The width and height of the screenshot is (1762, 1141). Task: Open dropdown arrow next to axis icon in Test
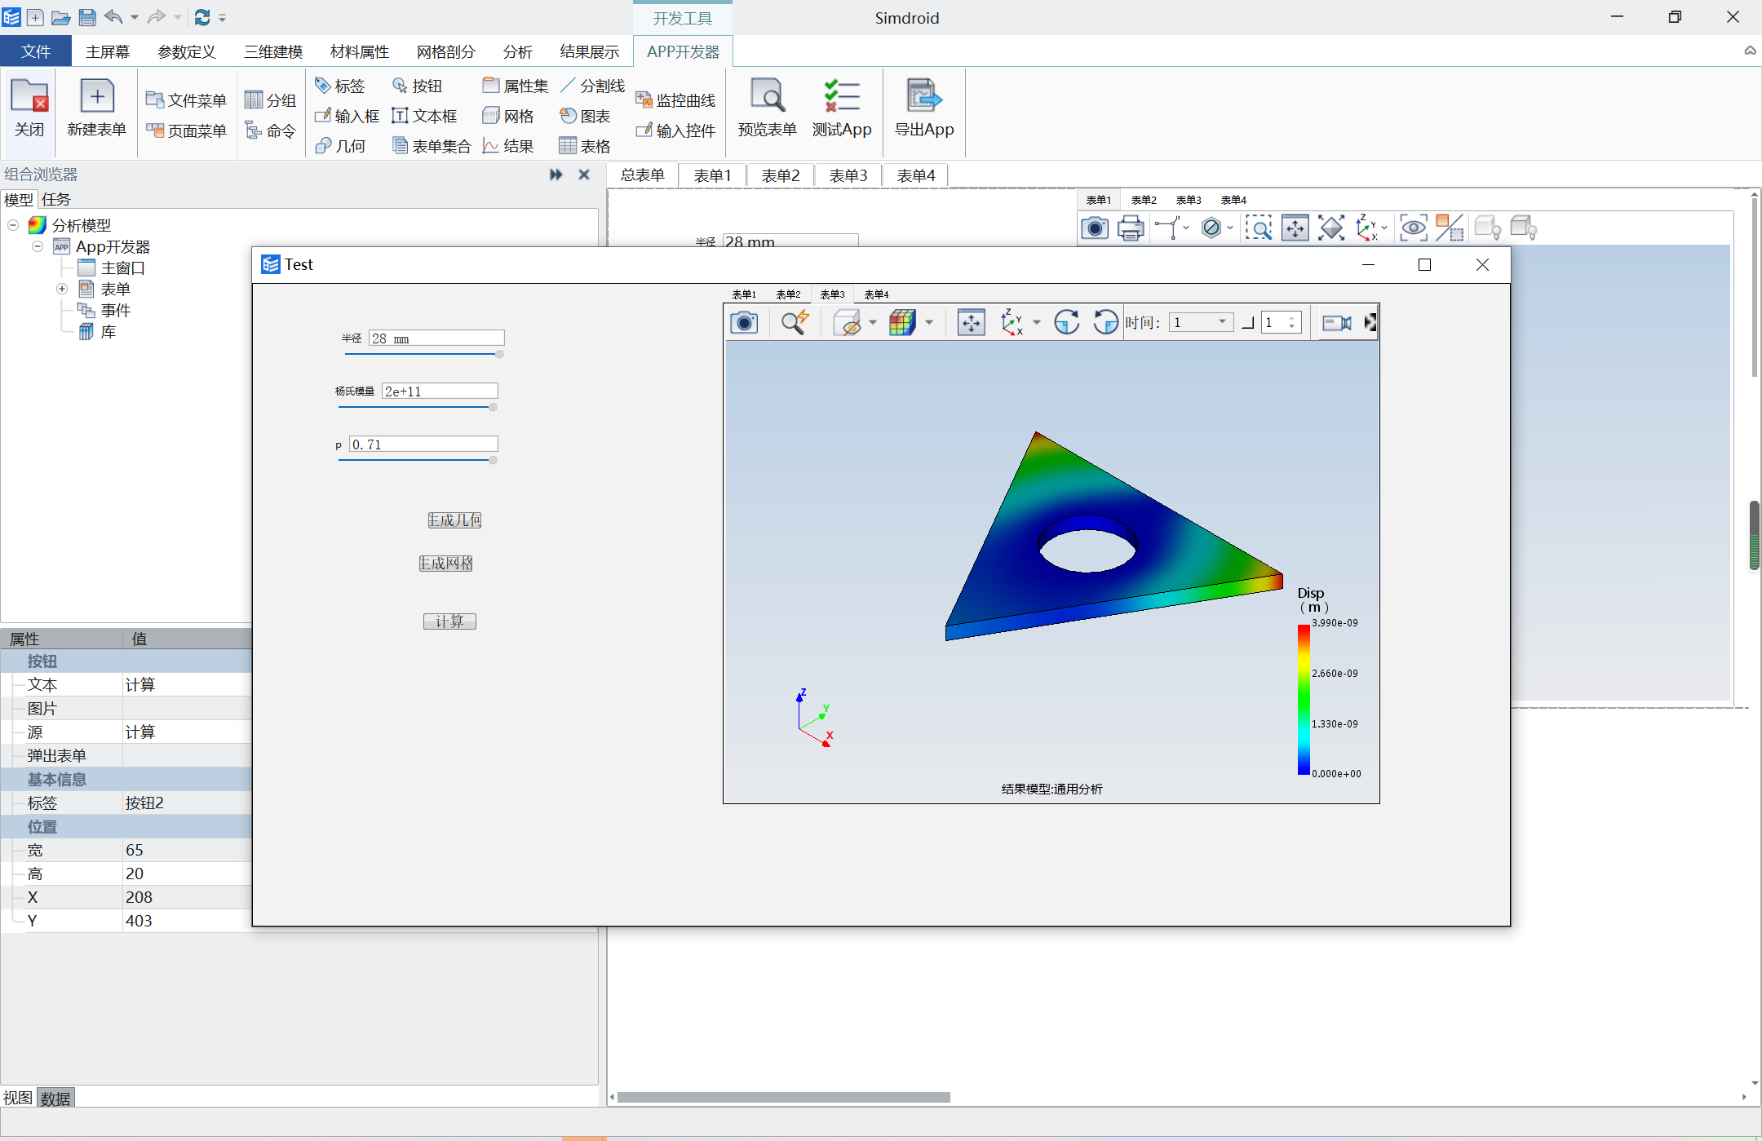point(1037,323)
